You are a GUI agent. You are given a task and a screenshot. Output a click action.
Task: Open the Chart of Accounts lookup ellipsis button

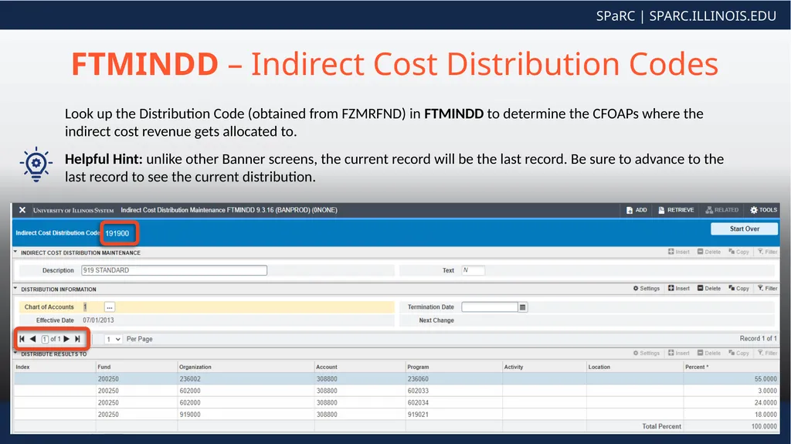click(x=110, y=307)
